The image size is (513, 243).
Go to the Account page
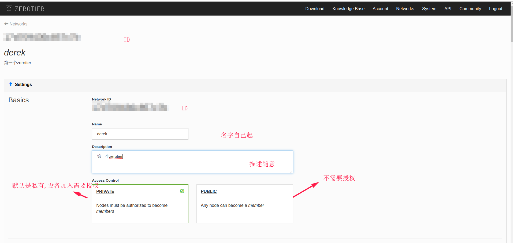[380, 9]
